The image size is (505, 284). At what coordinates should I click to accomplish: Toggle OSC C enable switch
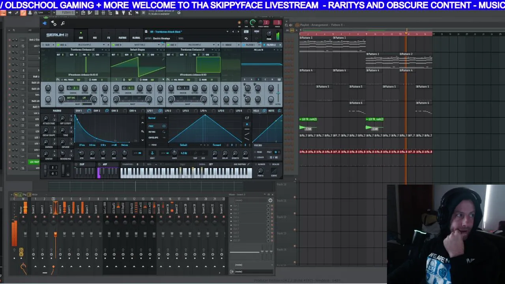coord(169,45)
